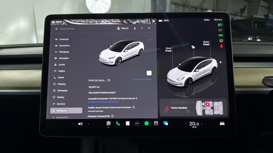The width and height of the screenshot is (273, 153).
Task: Tap the passenger airbag status indicator
Action: click(57, 22)
